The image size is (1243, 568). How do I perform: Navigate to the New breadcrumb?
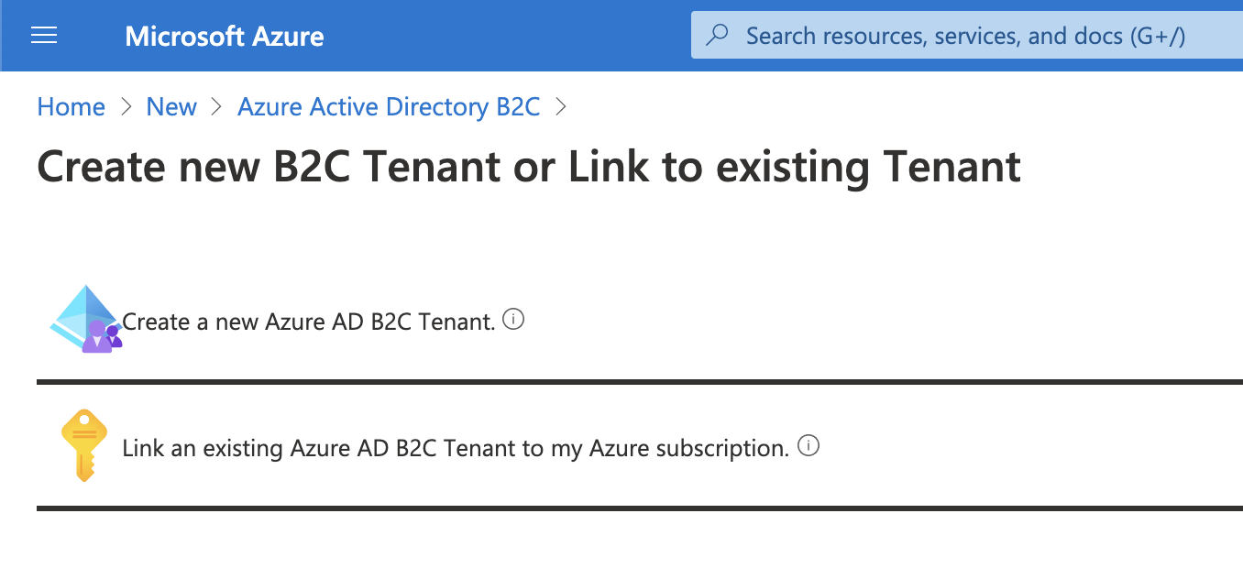tap(171, 107)
